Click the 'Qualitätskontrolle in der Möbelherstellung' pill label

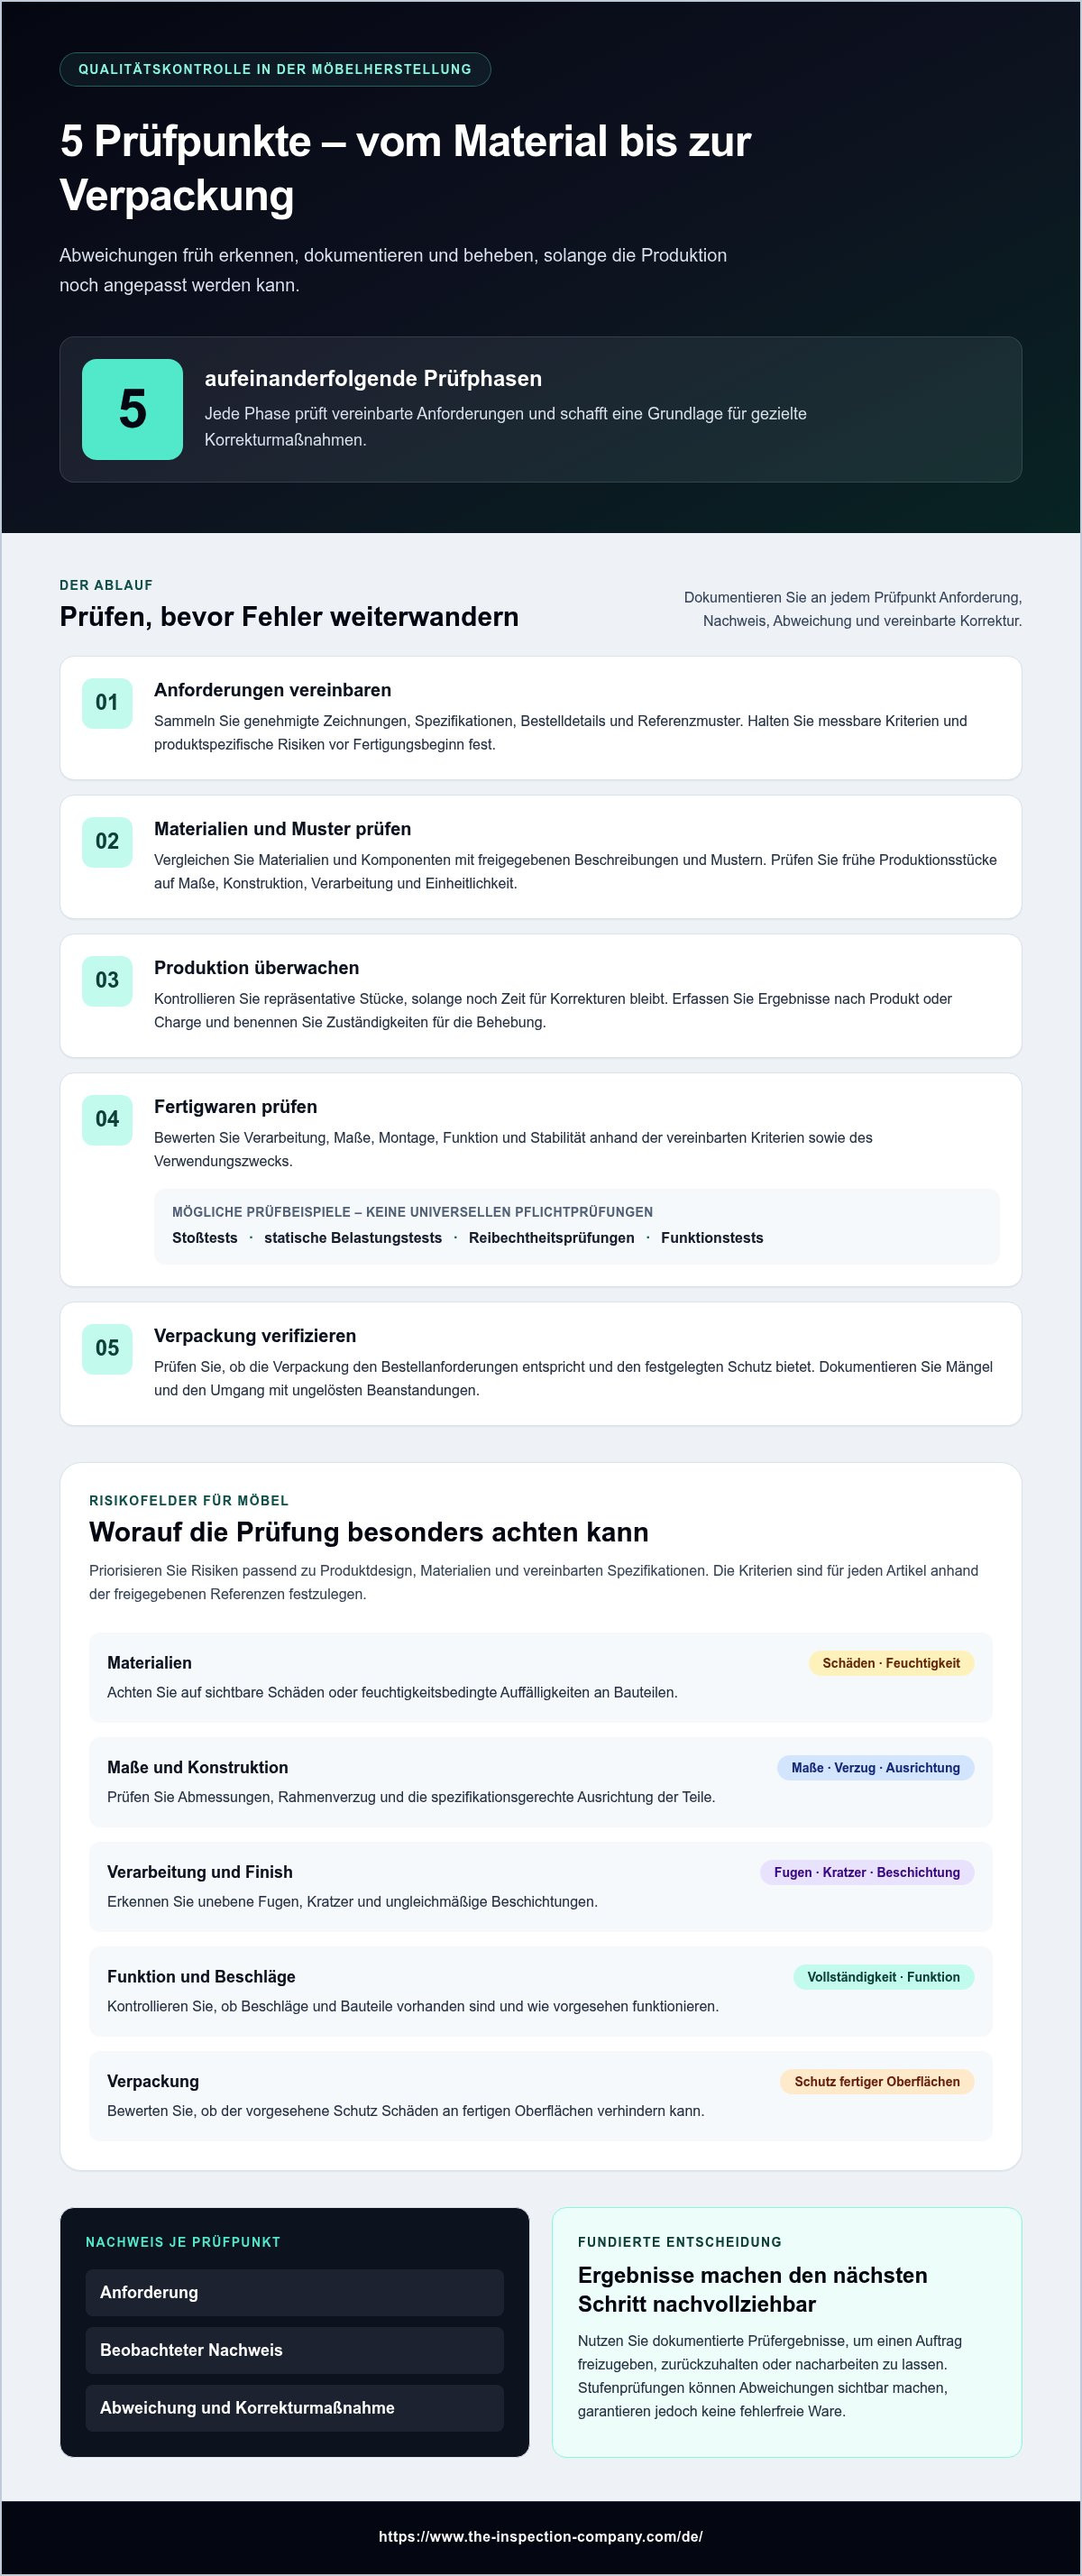pos(275,69)
